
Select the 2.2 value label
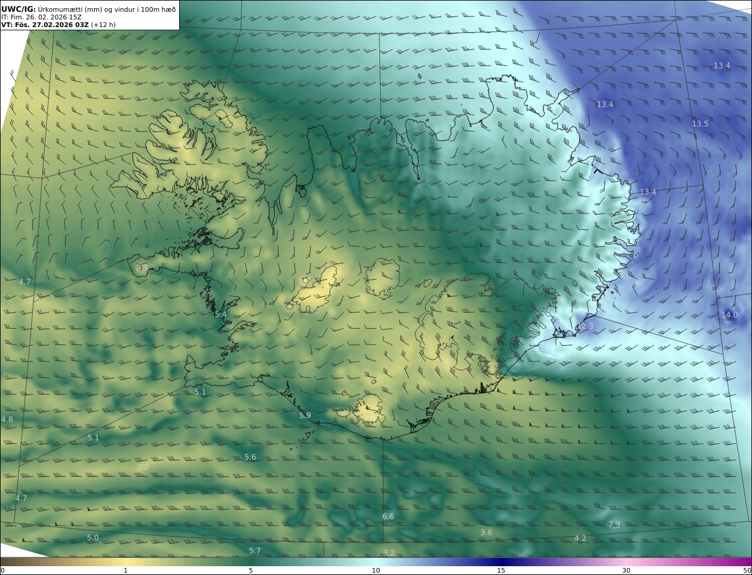point(142,467)
